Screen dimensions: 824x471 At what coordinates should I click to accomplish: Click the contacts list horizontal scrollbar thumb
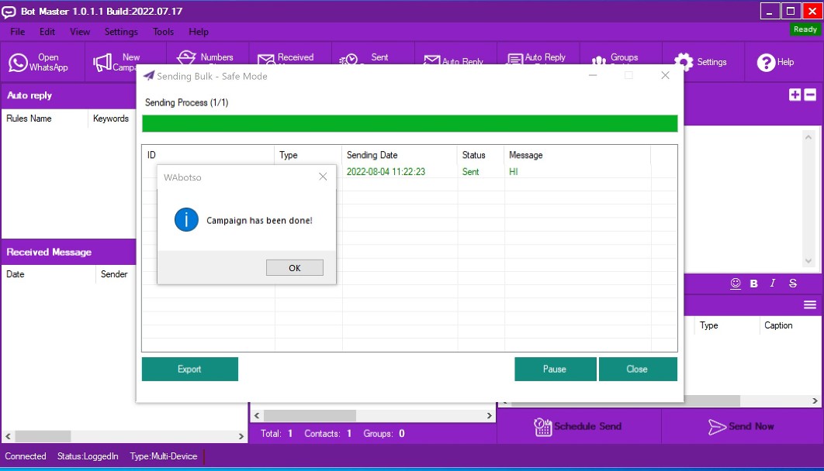(x=310, y=415)
